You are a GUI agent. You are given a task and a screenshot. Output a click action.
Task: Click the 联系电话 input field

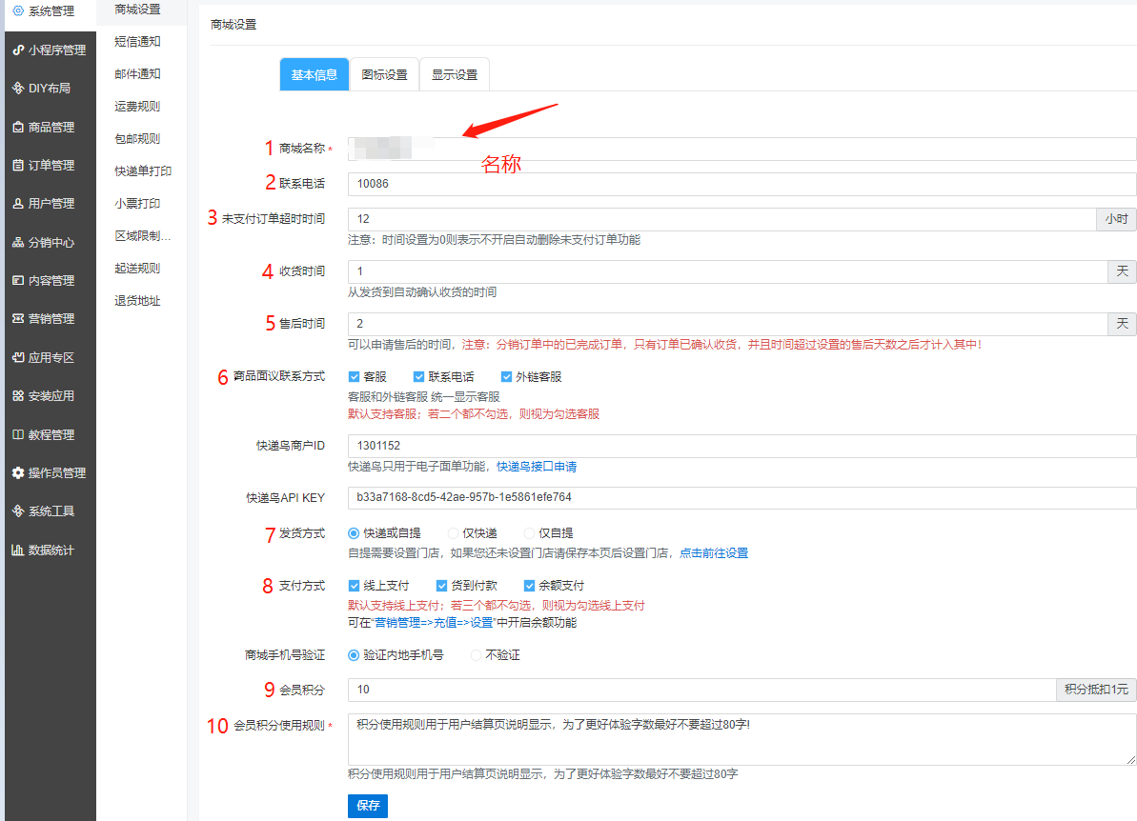coord(741,184)
